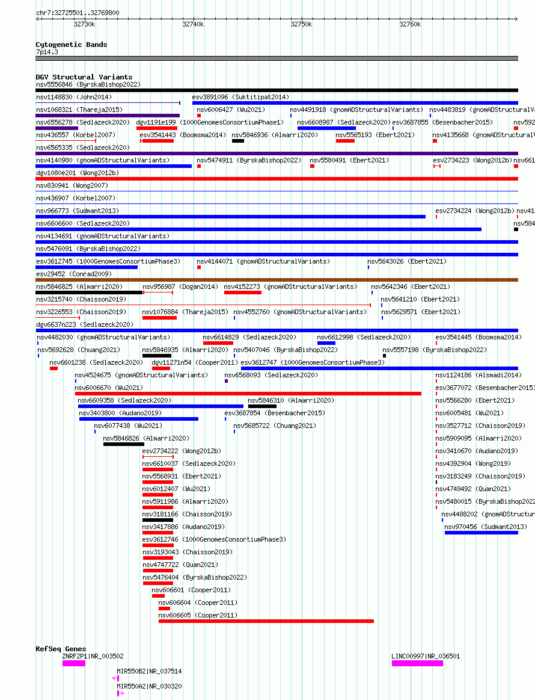Click the nsv4140980 blue variant bar

point(114,166)
